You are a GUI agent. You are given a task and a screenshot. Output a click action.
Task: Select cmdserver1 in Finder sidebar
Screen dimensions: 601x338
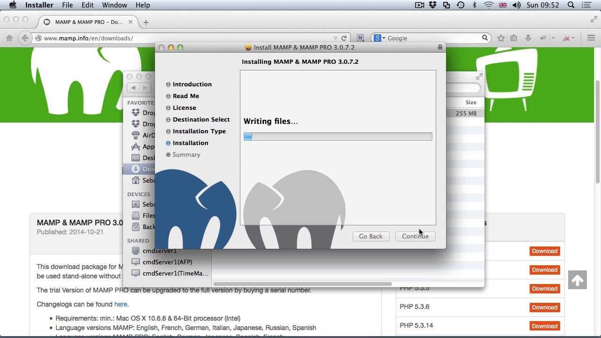[x=159, y=251]
